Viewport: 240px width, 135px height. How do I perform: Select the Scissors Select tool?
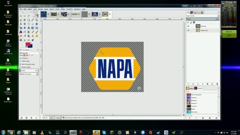[x=21, y=20]
